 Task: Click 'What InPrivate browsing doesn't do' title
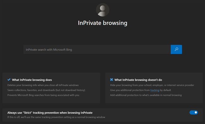pyautogui.click(x=138, y=80)
